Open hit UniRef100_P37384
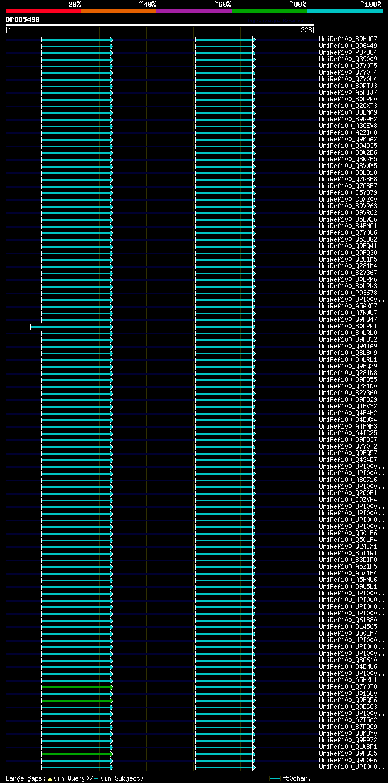This screenshot has height=783, width=388. point(349,53)
